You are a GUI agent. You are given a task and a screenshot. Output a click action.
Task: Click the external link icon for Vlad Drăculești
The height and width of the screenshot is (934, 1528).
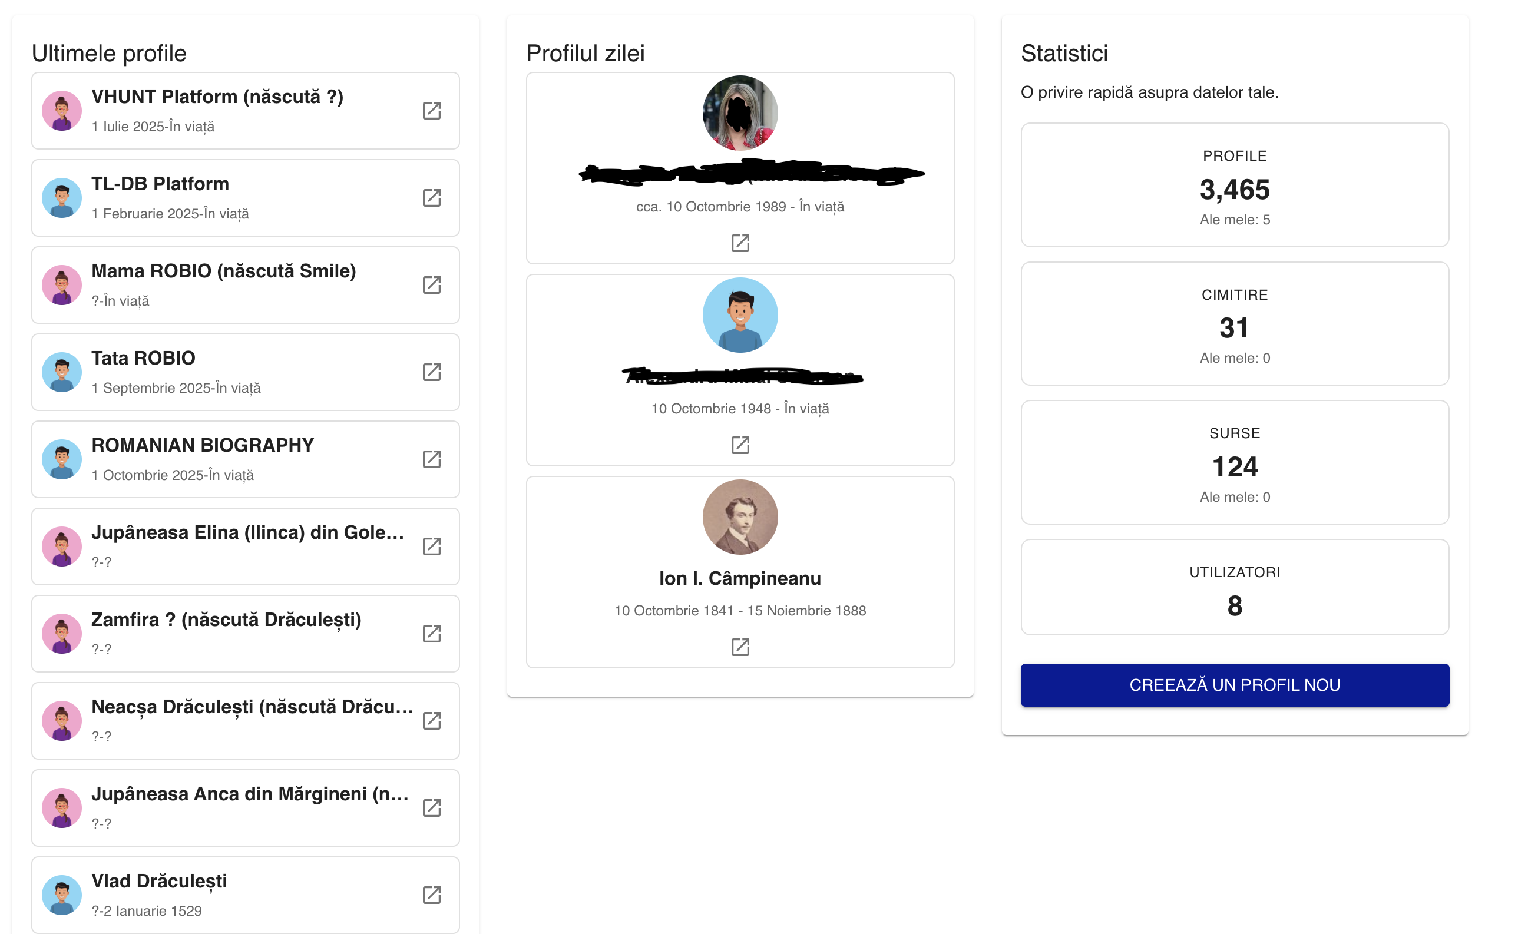(432, 895)
